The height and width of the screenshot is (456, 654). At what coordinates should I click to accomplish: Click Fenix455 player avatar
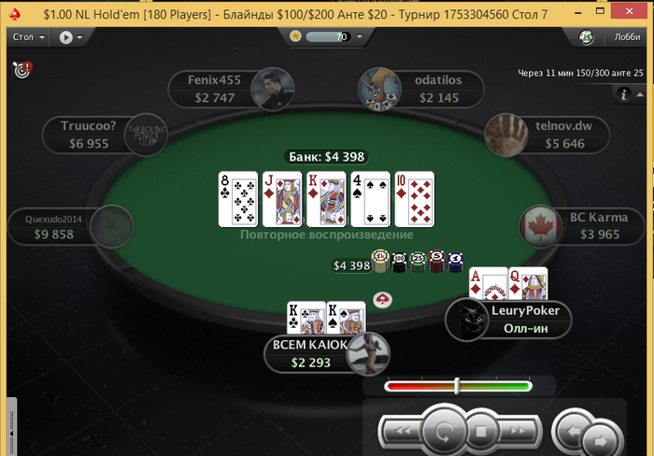(x=273, y=89)
